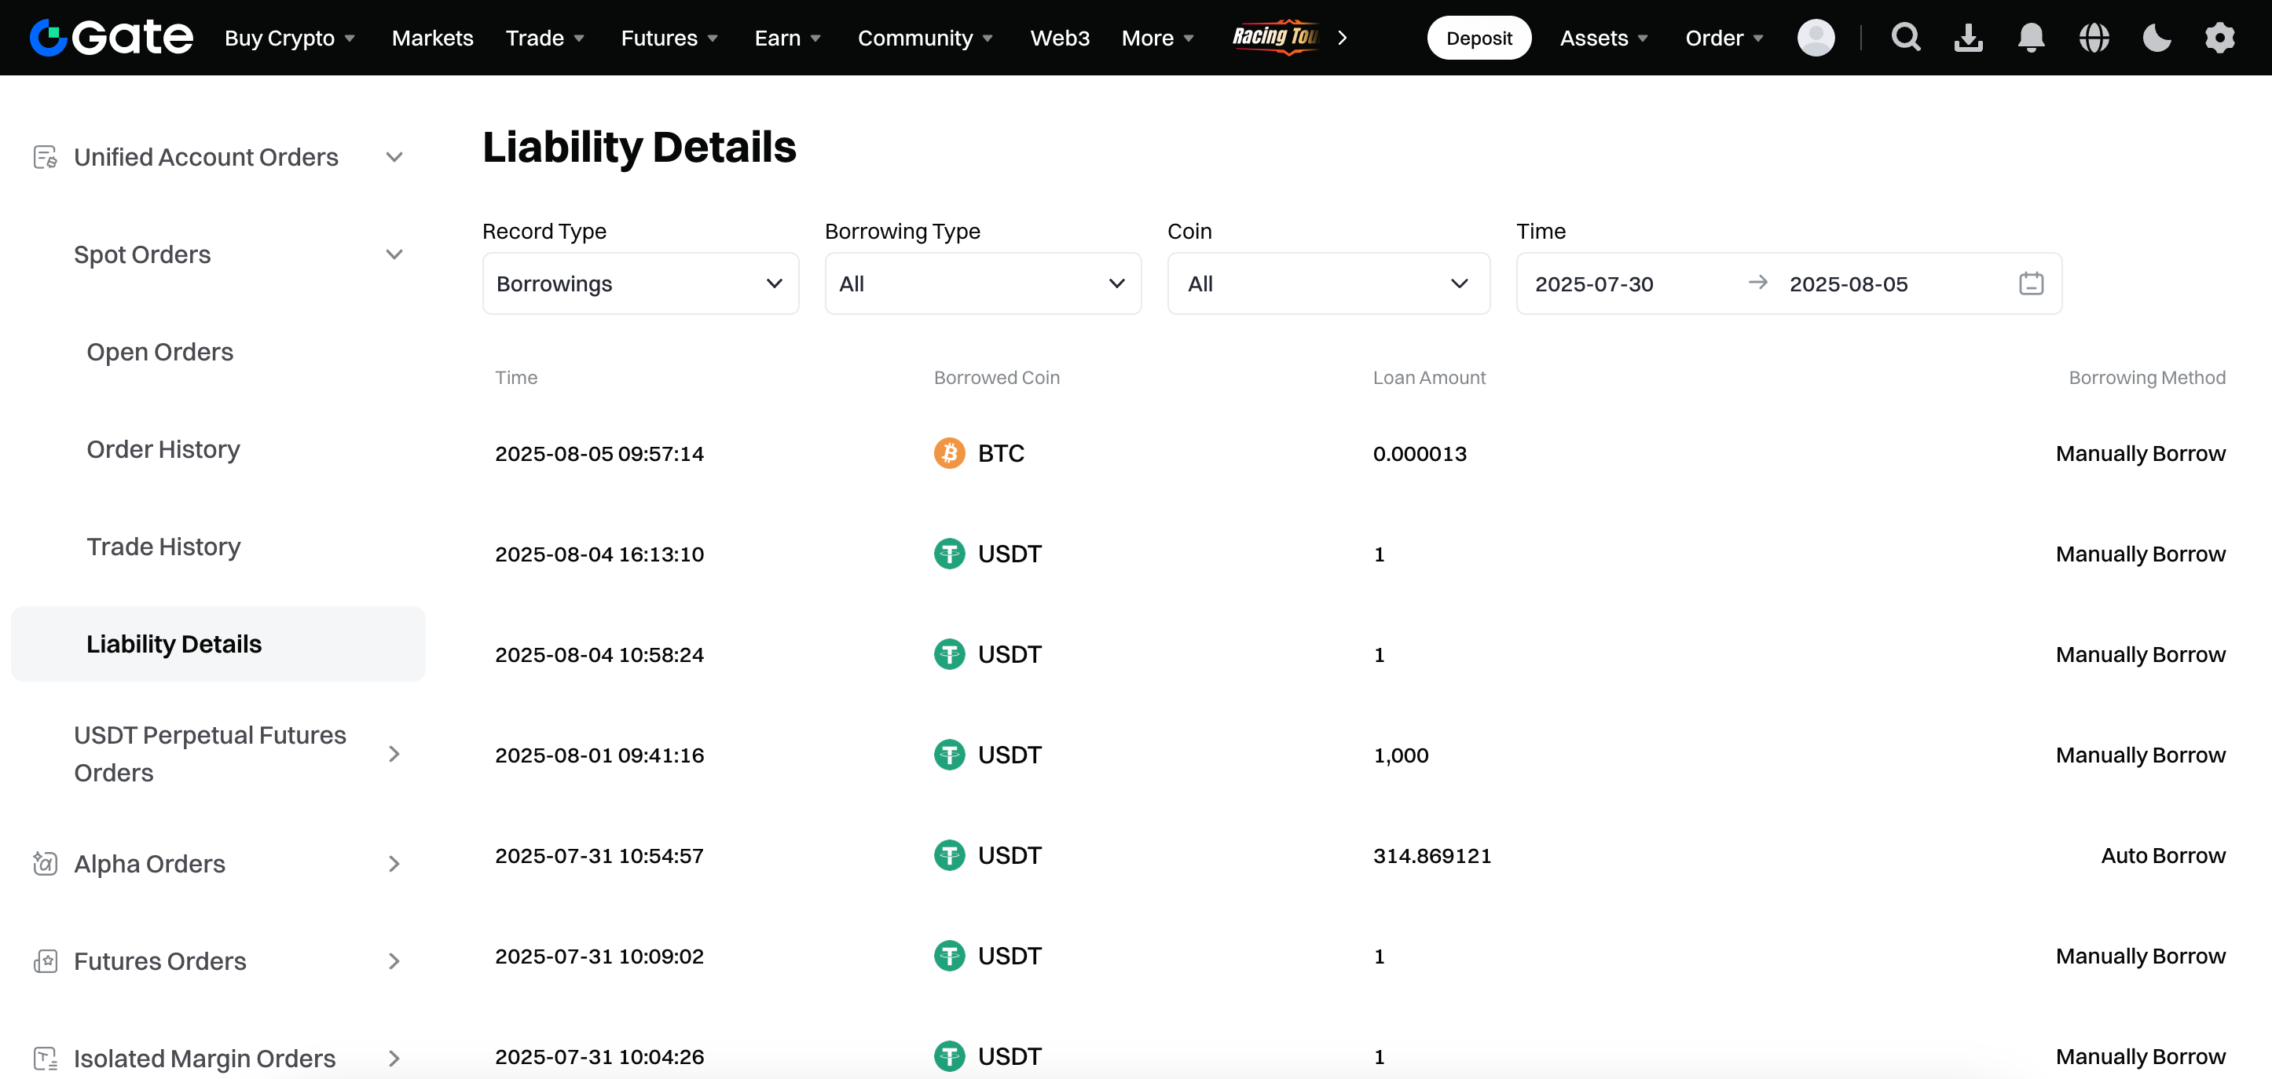This screenshot has height=1079, width=2272.
Task: Toggle dark mode moon icon
Action: point(2157,38)
